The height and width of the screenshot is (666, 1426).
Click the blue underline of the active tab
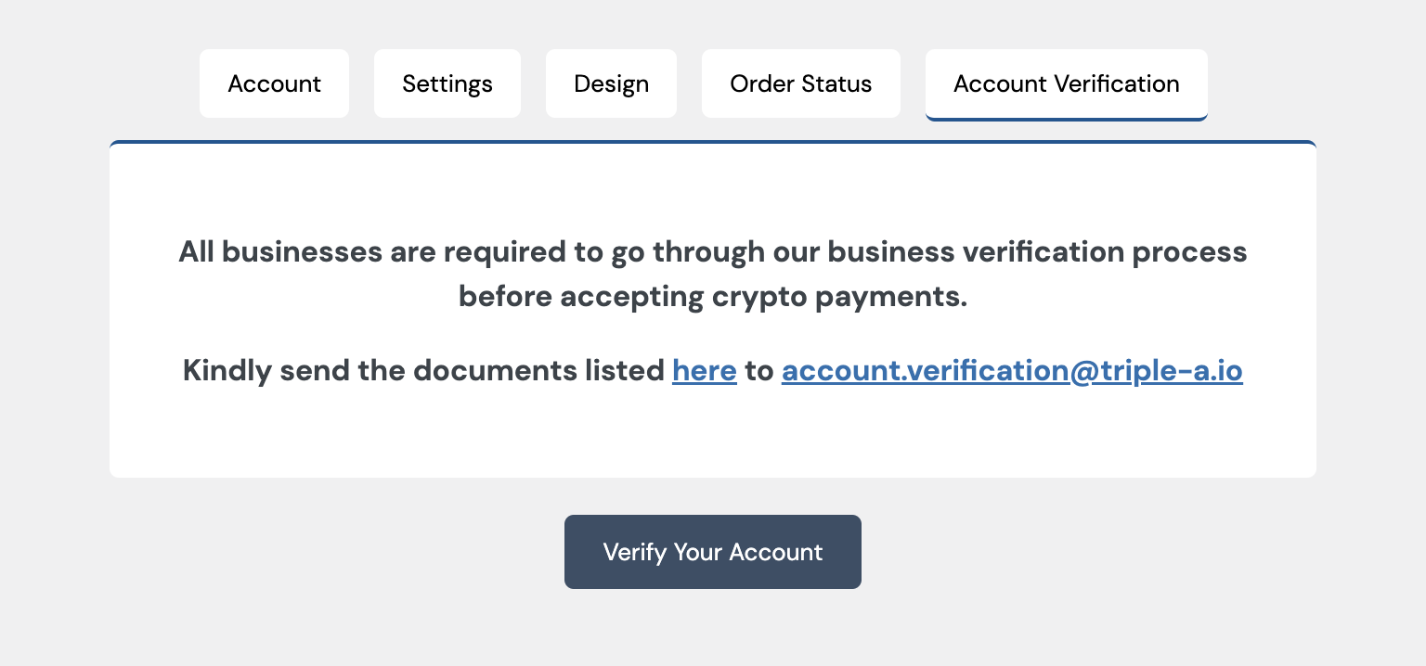[1066, 119]
